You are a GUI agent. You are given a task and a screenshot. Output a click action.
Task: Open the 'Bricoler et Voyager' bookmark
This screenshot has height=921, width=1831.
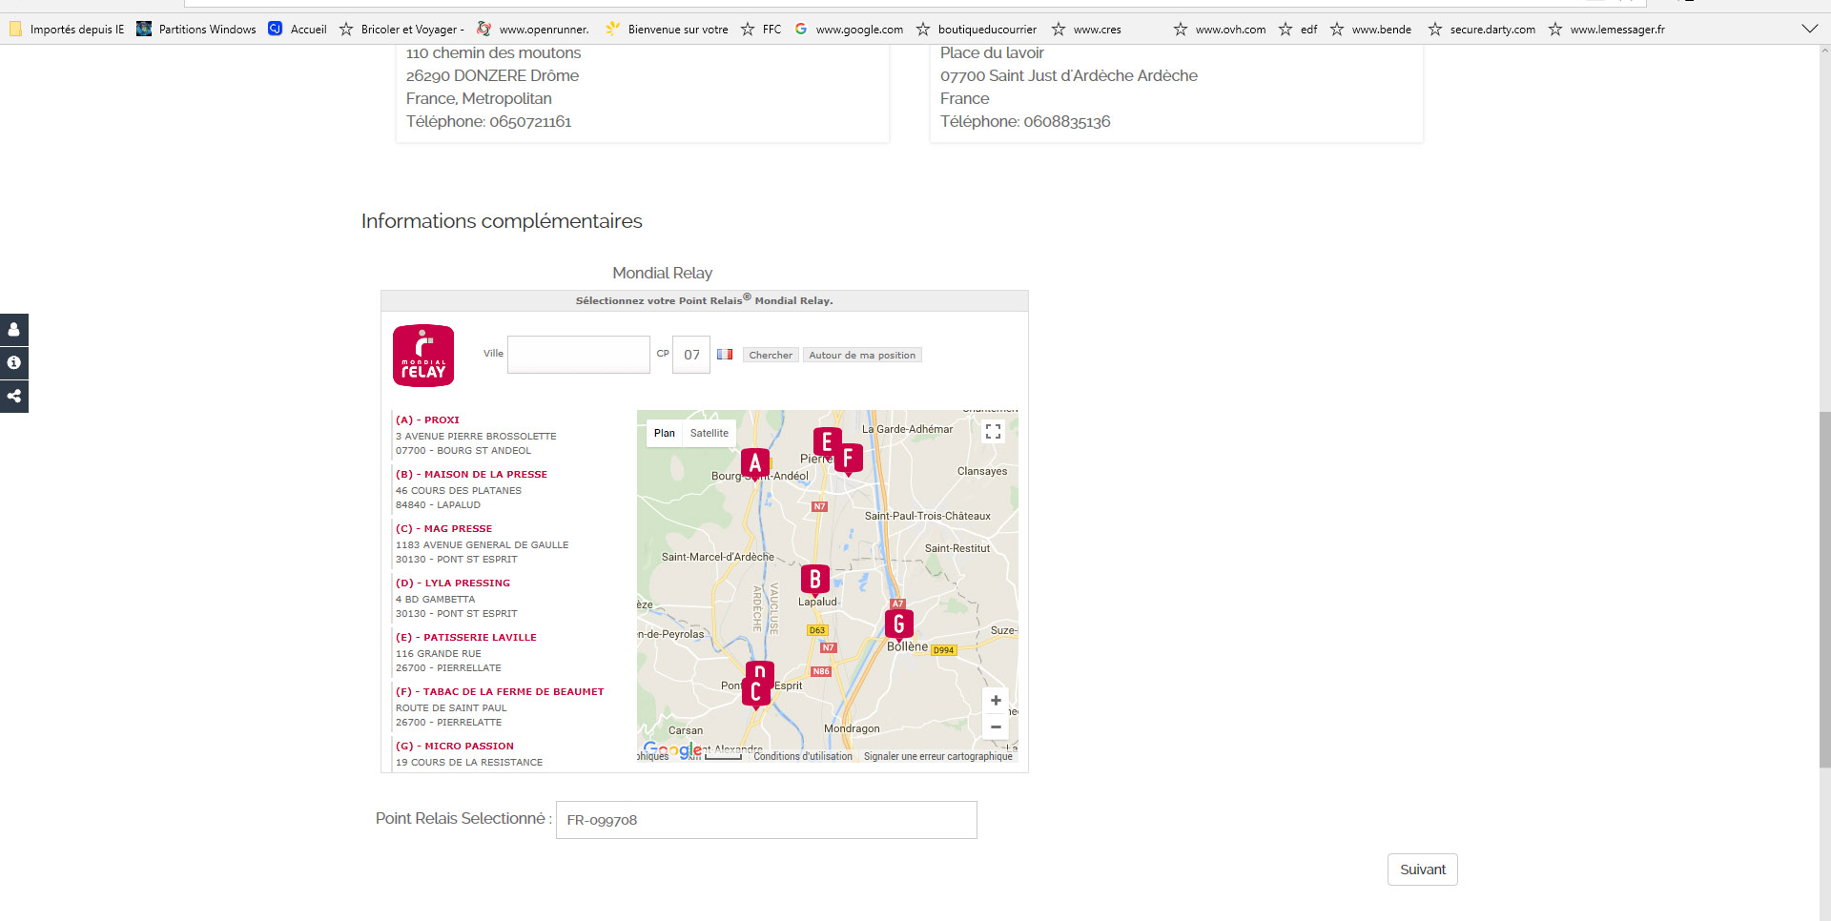click(401, 30)
